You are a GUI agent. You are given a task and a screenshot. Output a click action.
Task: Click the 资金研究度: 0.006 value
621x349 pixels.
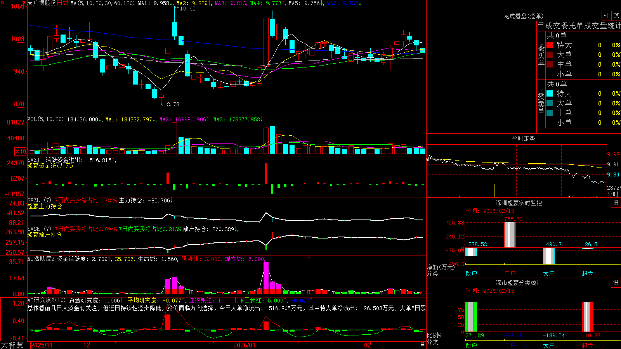tap(95, 300)
